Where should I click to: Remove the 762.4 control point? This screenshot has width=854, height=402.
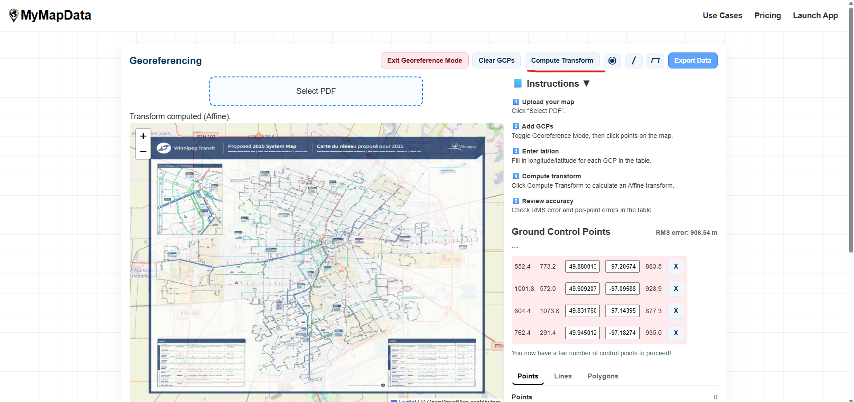pyautogui.click(x=675, y=333)
